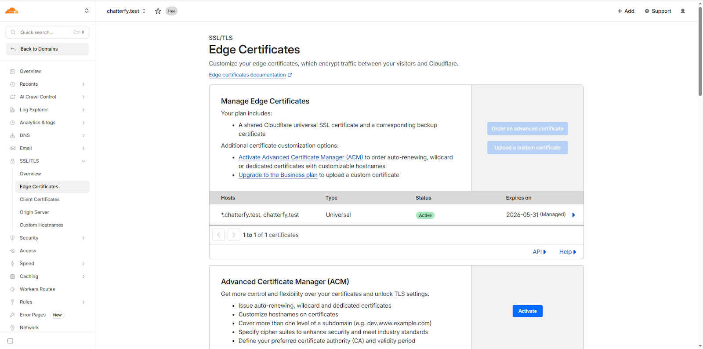Click the Cloudflare logo icon

[11, 11]
